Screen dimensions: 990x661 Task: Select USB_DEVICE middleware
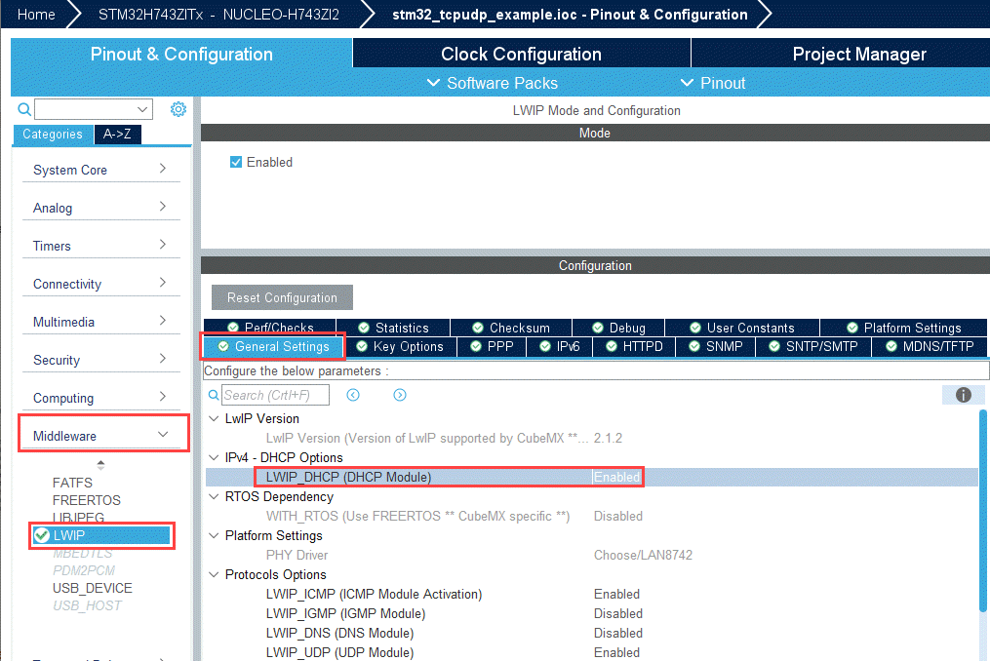[93, 589]
